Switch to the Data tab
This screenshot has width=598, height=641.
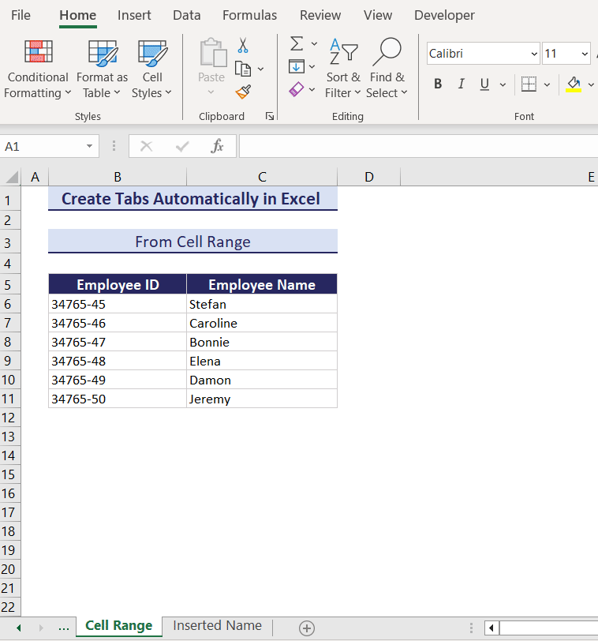click(x=187, y=15)
